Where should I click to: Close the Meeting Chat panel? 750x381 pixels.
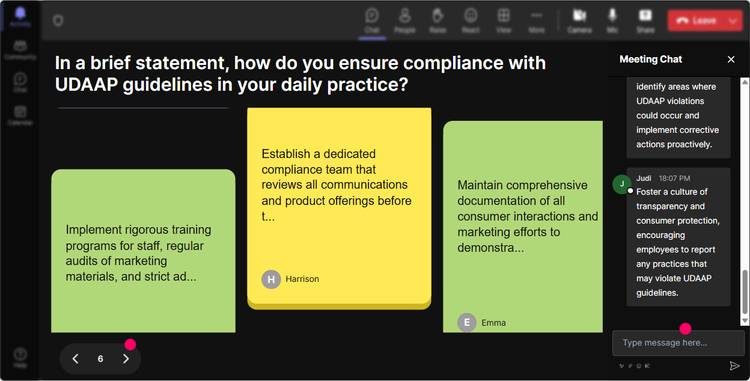(x=731, y=59)
